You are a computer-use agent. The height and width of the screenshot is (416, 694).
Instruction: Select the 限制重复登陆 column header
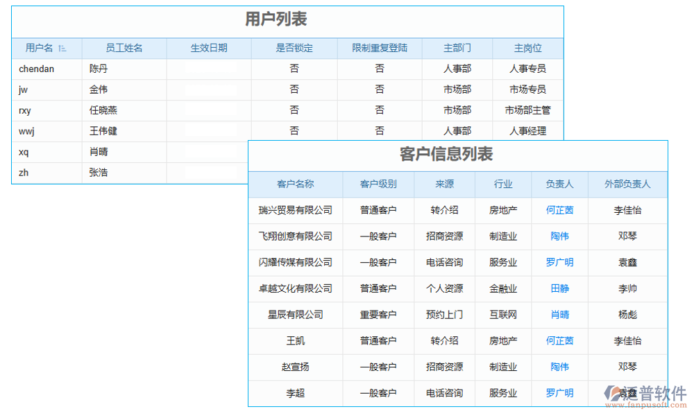(x=379, y=48)
